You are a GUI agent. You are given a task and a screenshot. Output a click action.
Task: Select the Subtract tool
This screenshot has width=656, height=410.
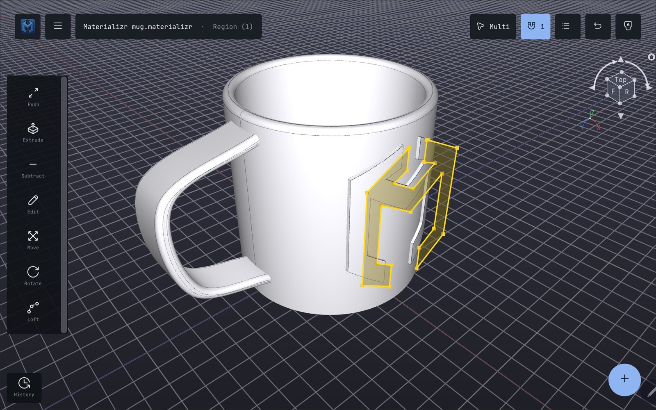pos(33,169)
